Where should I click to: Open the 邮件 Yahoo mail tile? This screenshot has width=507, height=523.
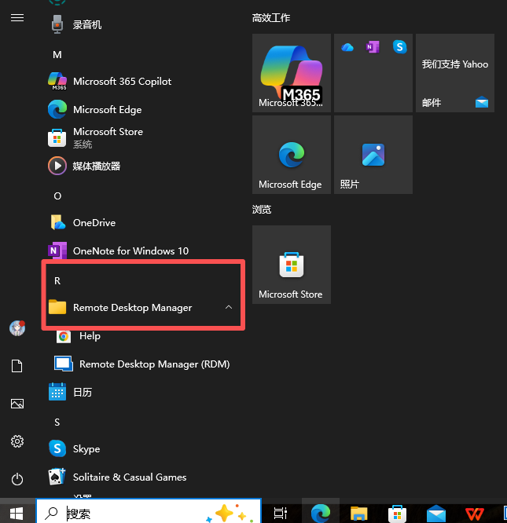tap(455, 73)
